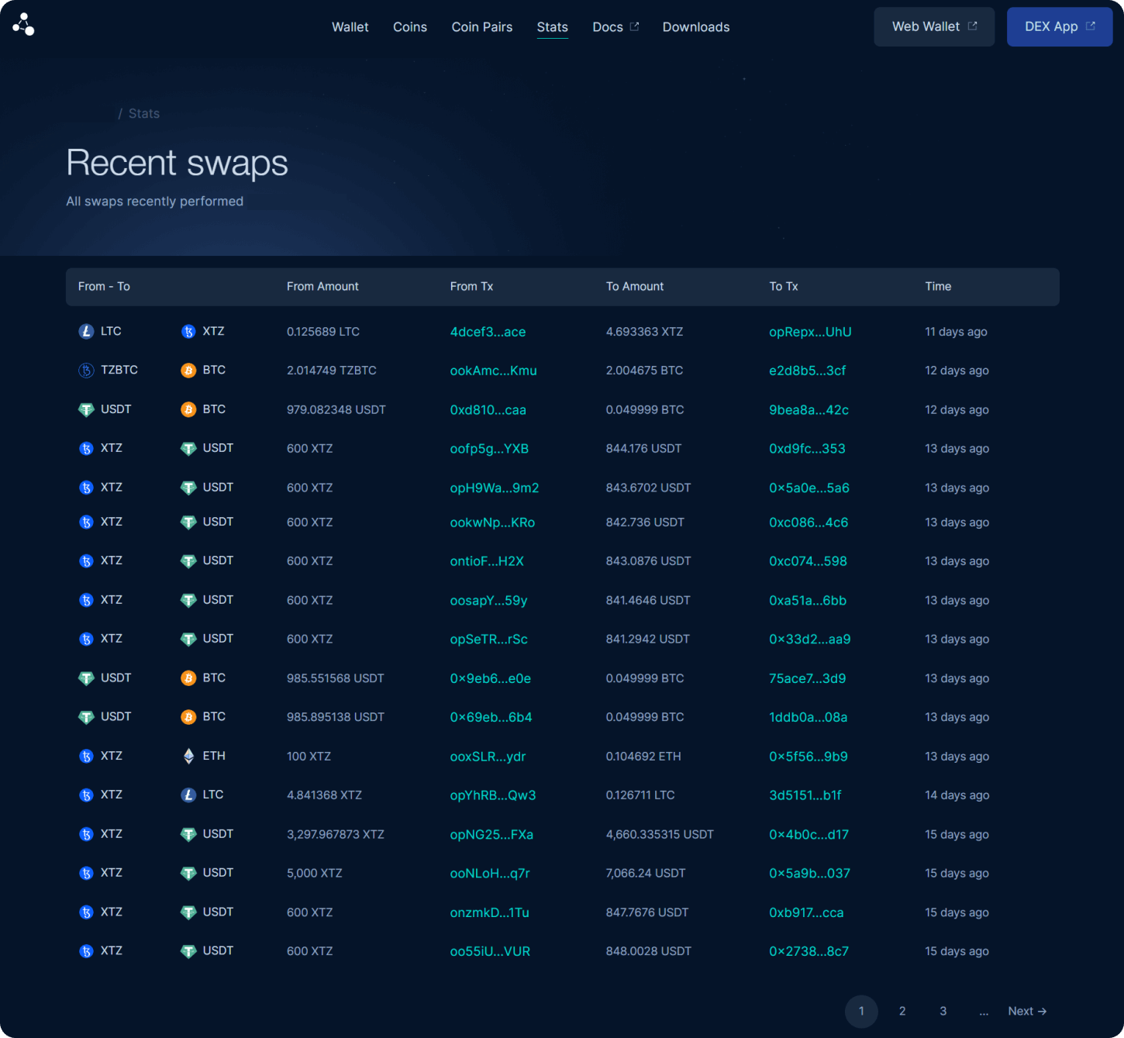Image resolution: width=1124 pixels, height=1038 pixels.
Task: Open From Tx link 0xd810...caa
Action: 488,410
